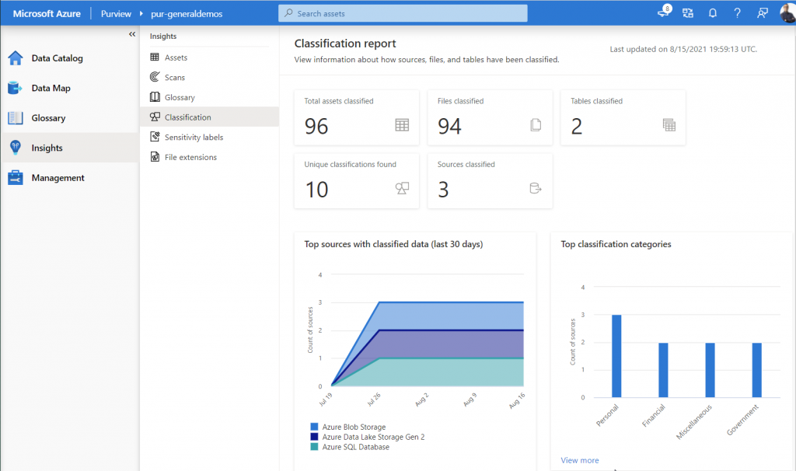Click inside the Search assets field

pyautogui.click(x=403, y=12)
